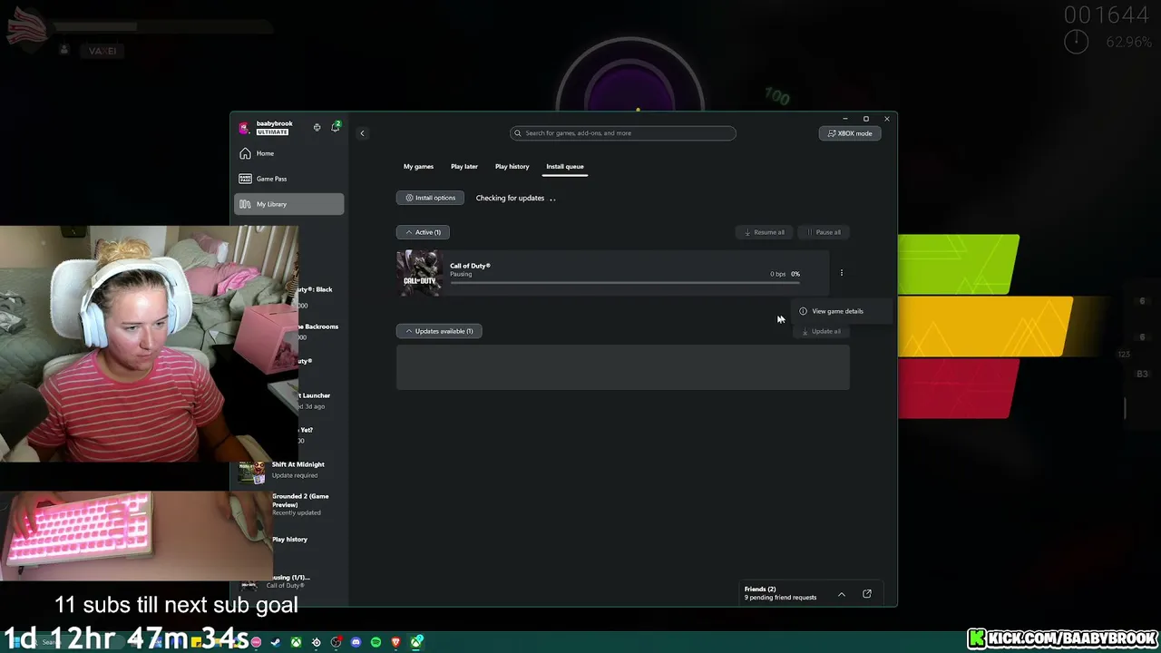Click the printer-like icon beside notifications
1161x653 pixels.
pos(317,127)
